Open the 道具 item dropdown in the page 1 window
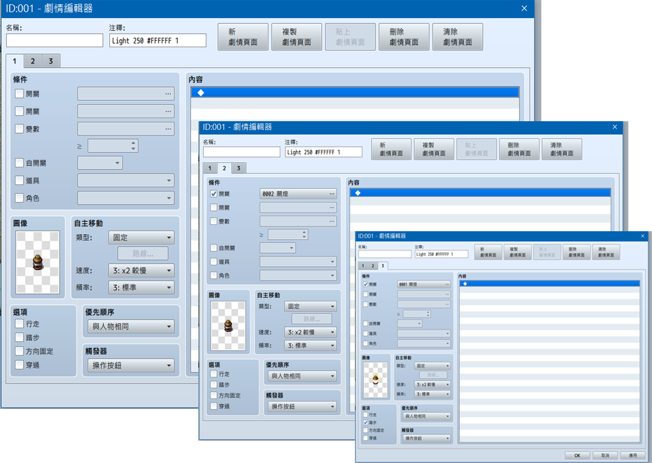 (126, 180)
